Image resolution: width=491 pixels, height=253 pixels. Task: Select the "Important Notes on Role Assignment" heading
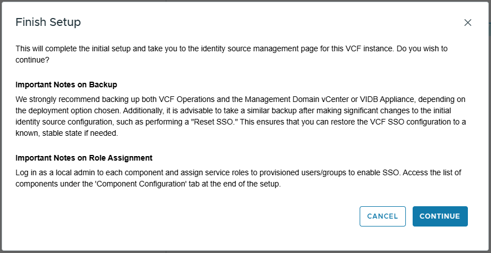[x=84, y=158]
